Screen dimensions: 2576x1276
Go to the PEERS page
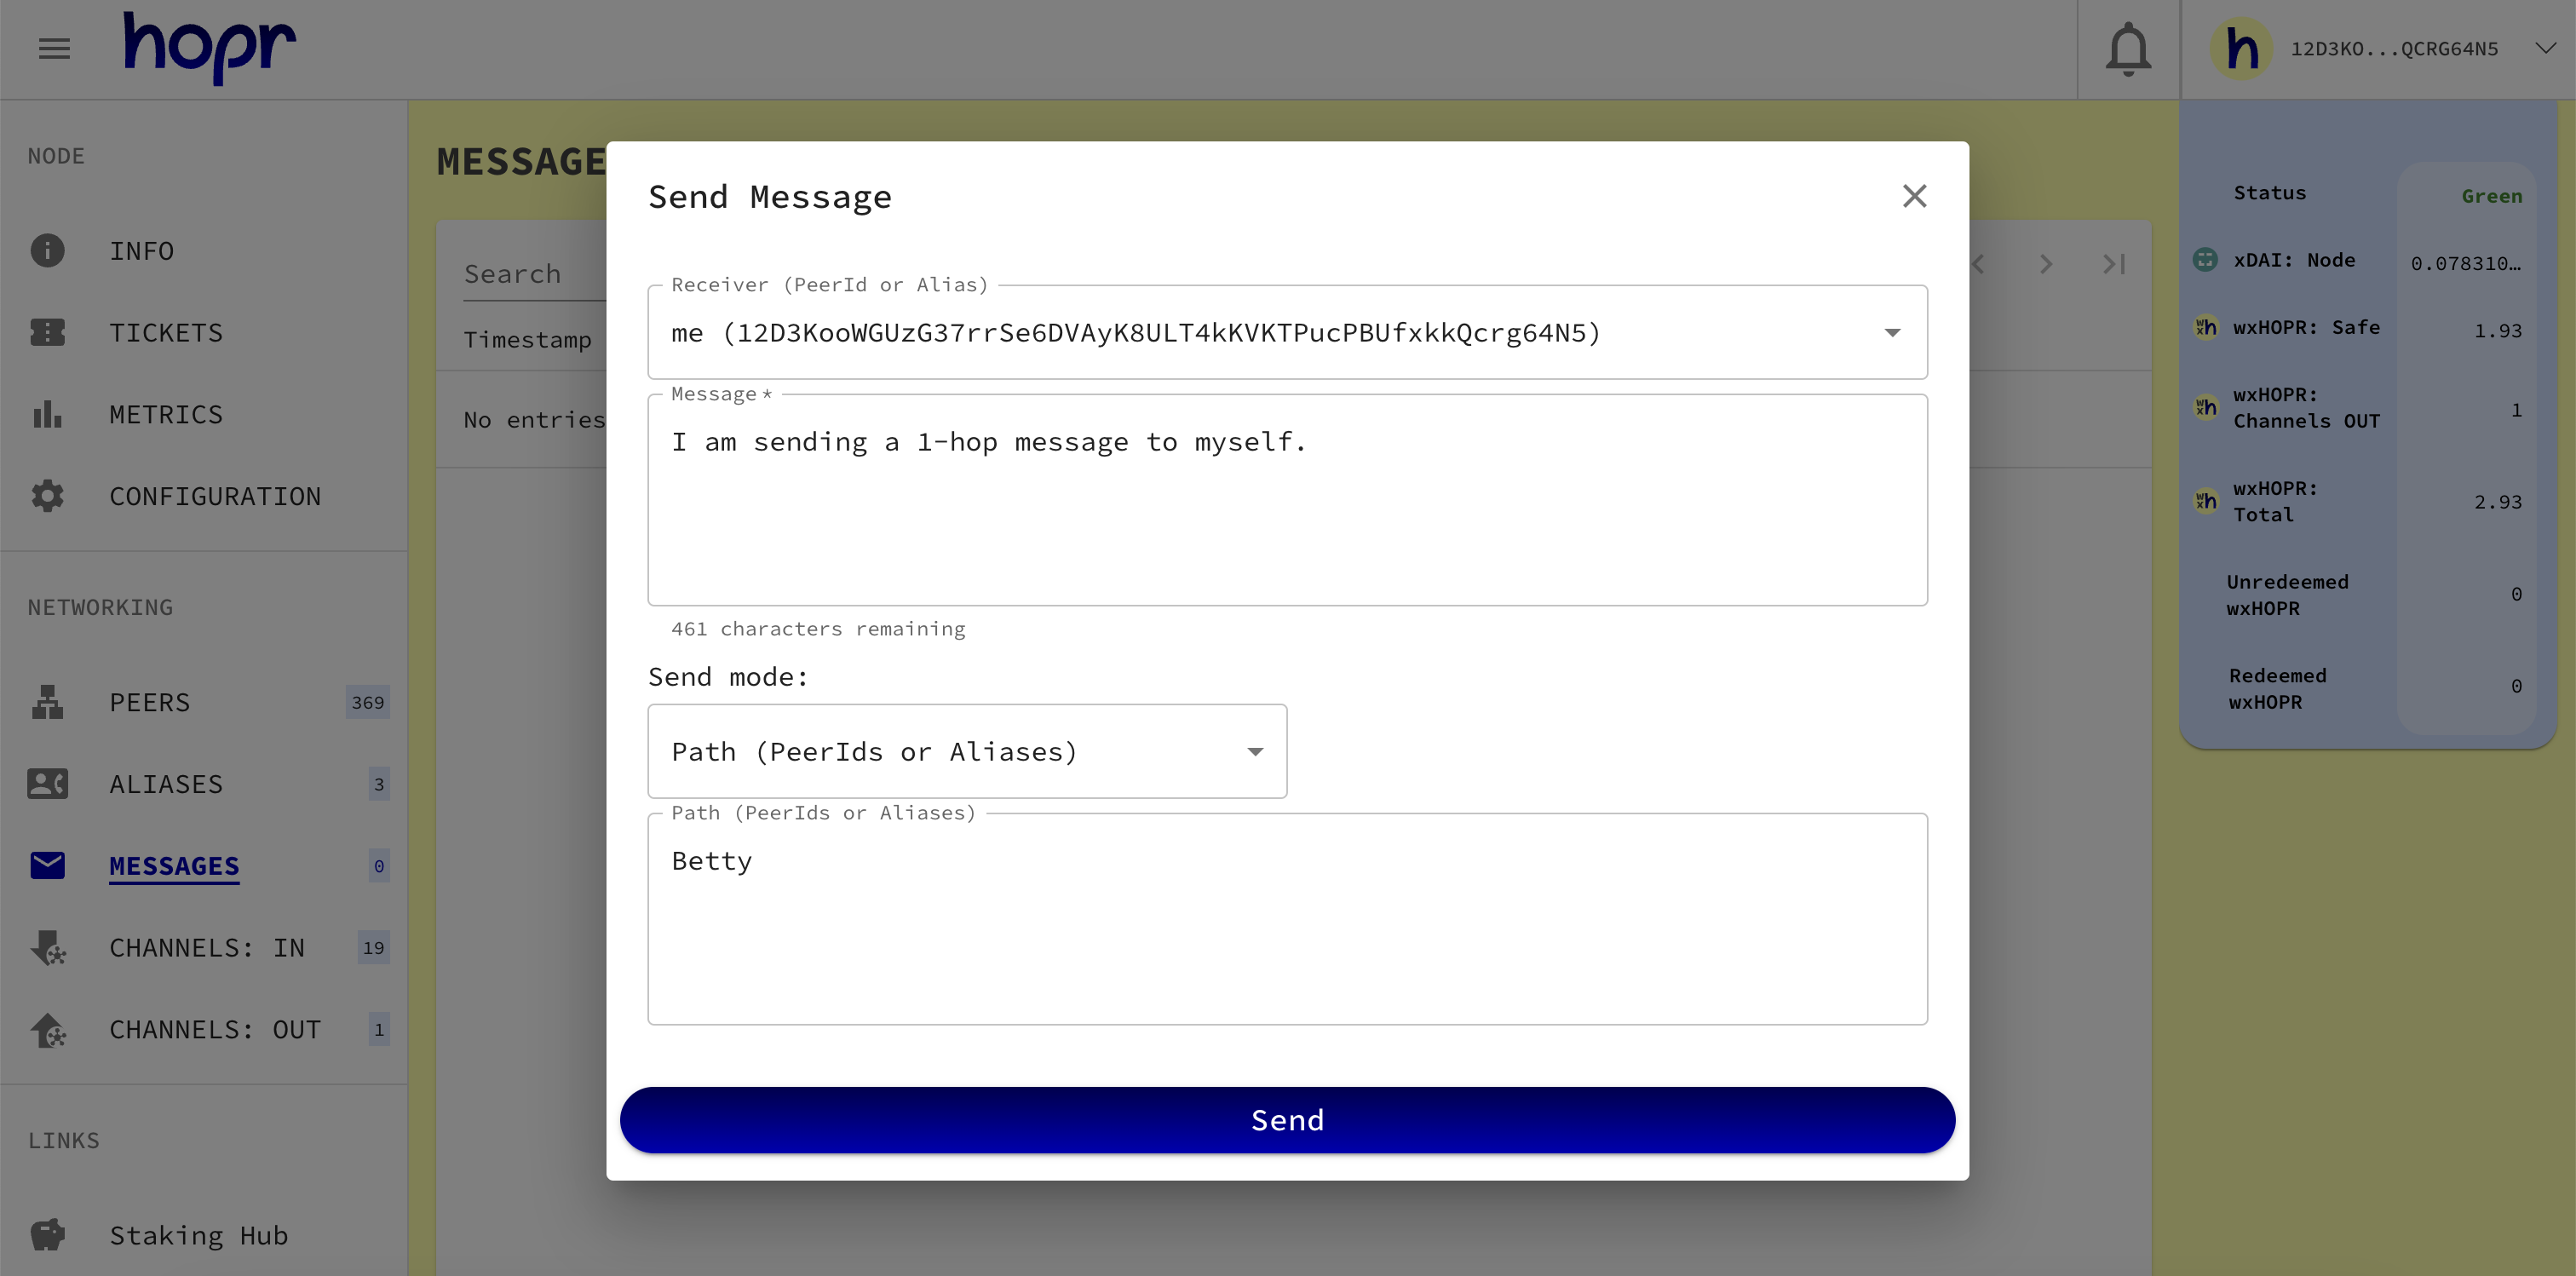tap(149, 703)
